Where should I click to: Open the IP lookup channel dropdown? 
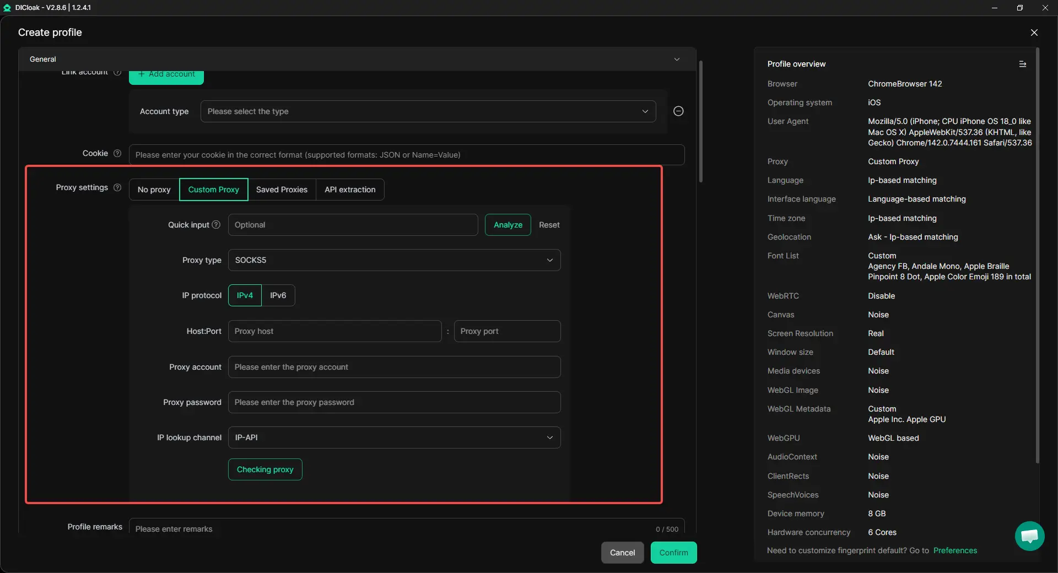coord(394,437)
